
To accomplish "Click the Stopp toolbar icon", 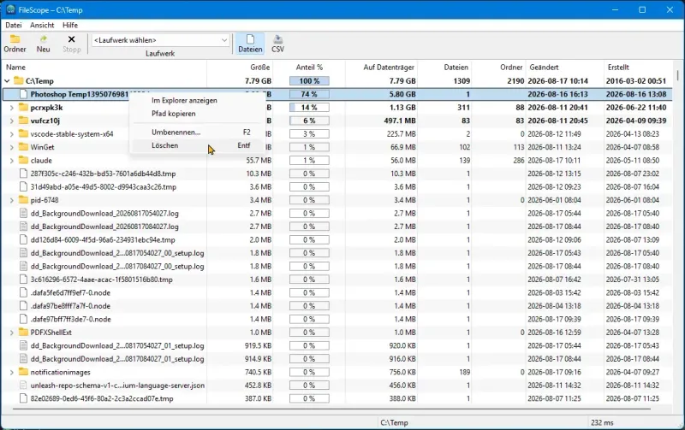I will [x=71, y=39].
